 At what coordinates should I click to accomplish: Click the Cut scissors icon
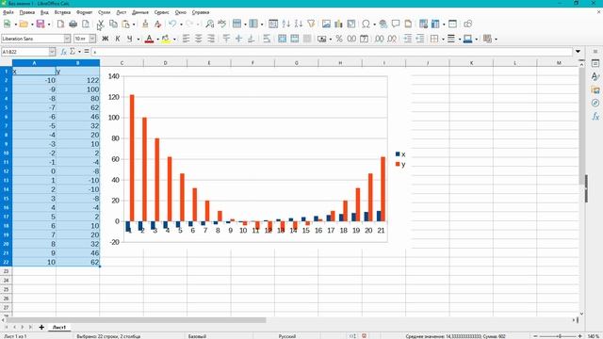(101, 24)
